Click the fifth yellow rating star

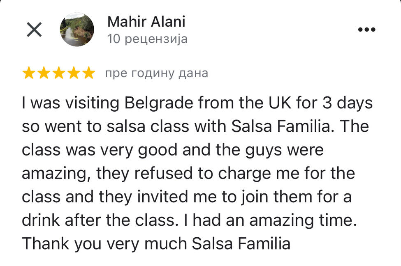coord(88,73)
